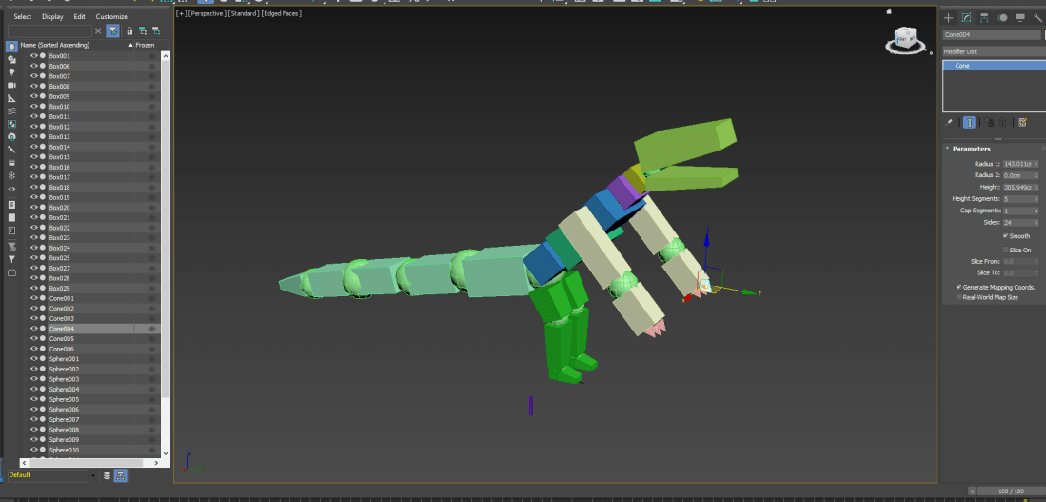Viewport: 1046px width, 502px height.
Task: Open the Edit menu in Scene Explorer
Action: pyautogui.click(x=79, y=17)
